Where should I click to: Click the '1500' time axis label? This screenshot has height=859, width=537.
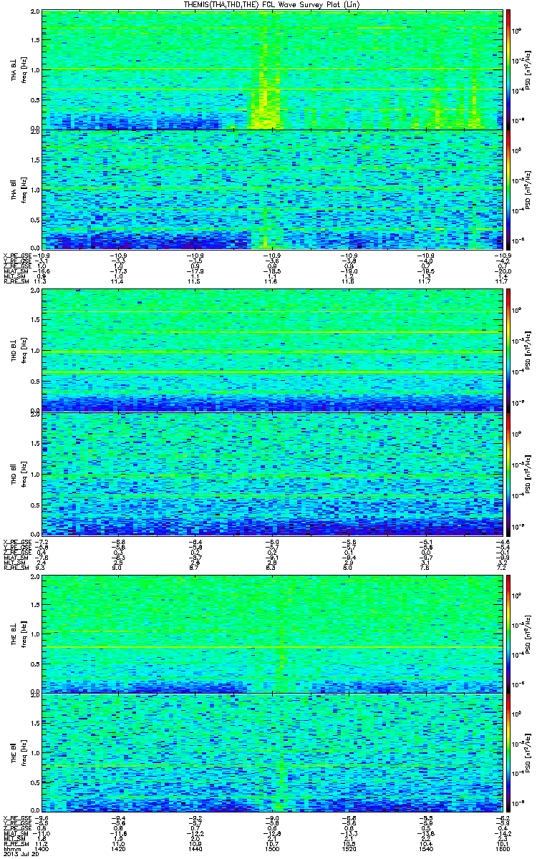point(272,850)
